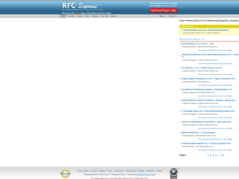Open the Free Trial menu tab
239x179 pixels.
click(x=105, y=16)
